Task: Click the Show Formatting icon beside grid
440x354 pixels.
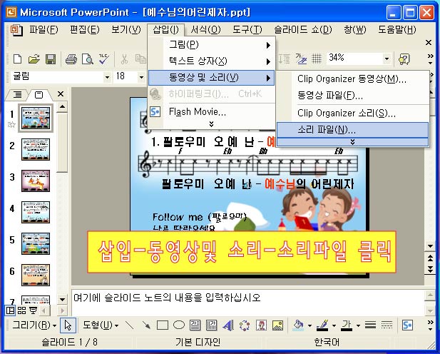Action: pos(301,59)
